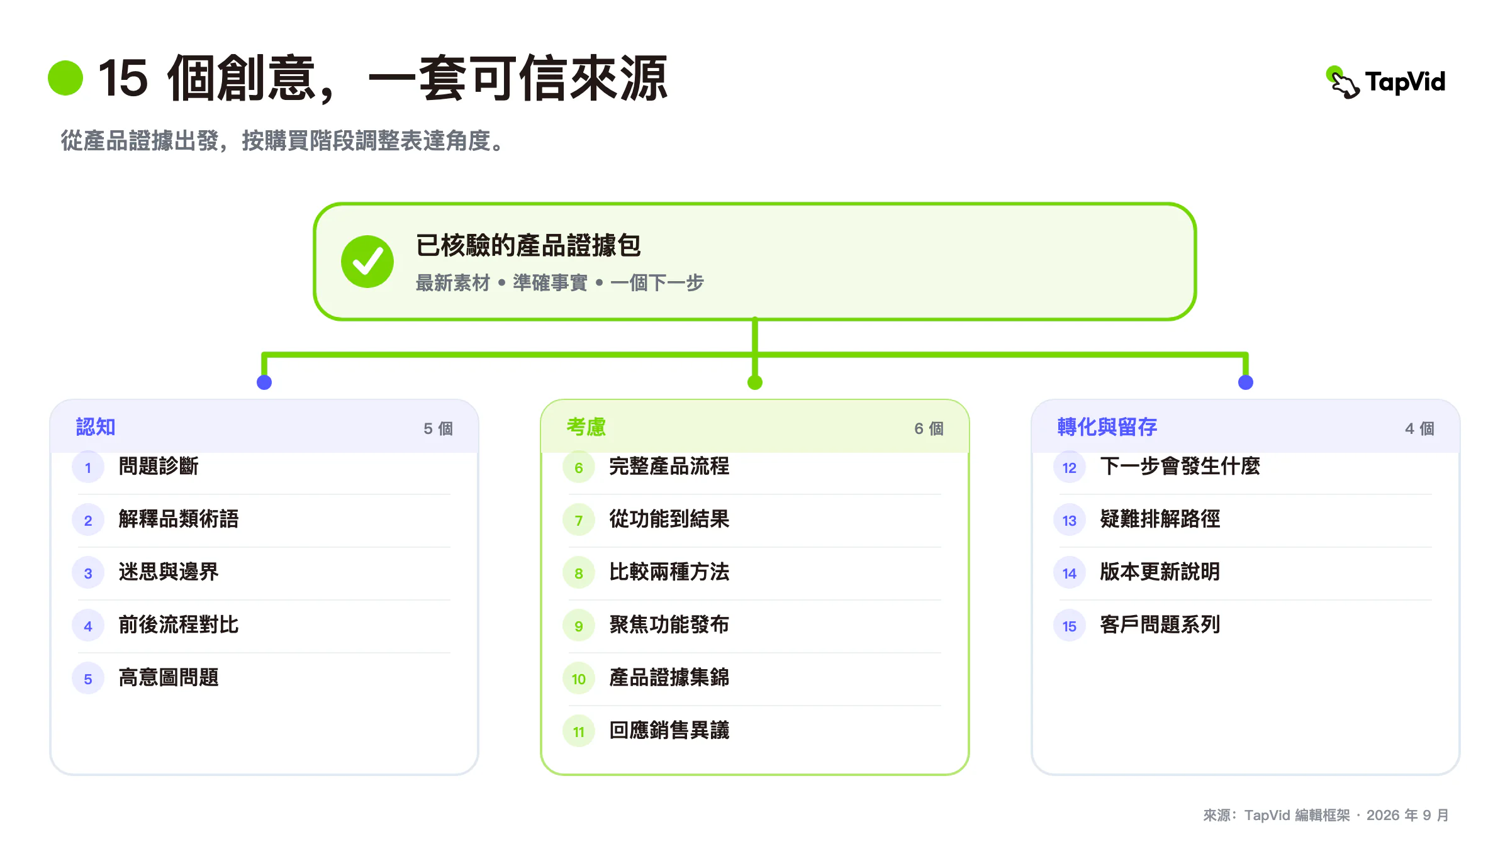Select the 迷思與邊界 item
Image resolution: width=1510 pixels, height=849 pixels.
tap(263, 573)
